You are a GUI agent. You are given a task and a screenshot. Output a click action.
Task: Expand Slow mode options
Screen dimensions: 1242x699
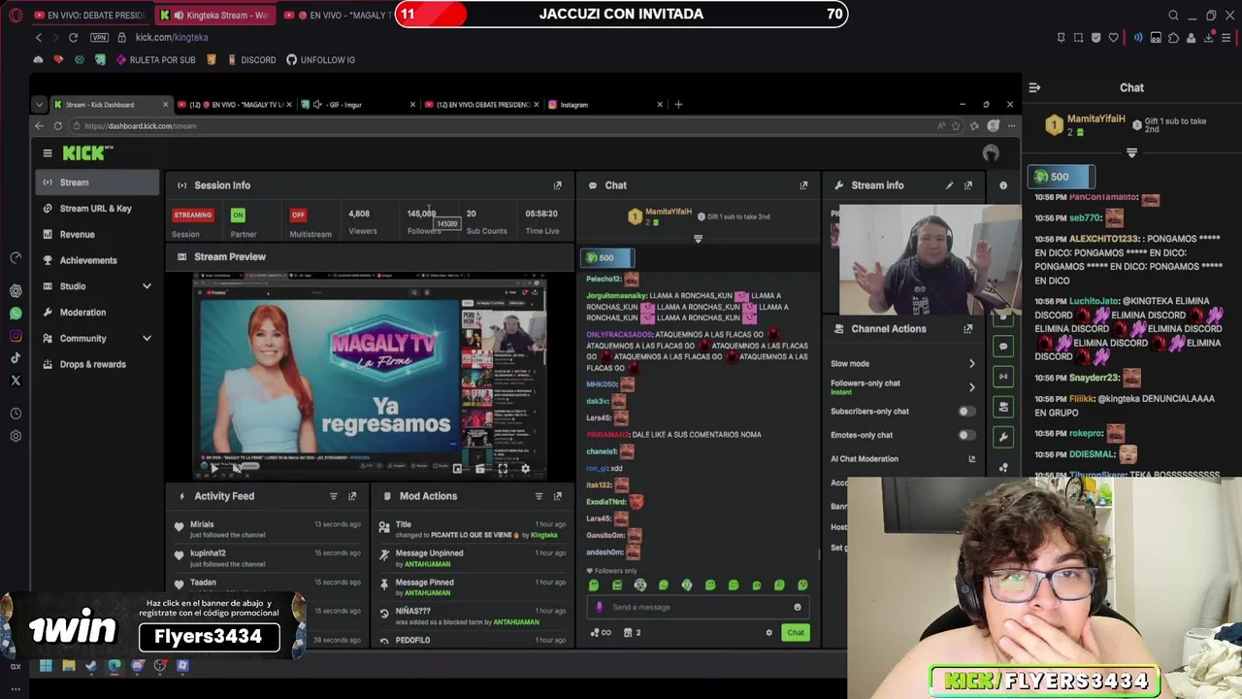[971, 364]
